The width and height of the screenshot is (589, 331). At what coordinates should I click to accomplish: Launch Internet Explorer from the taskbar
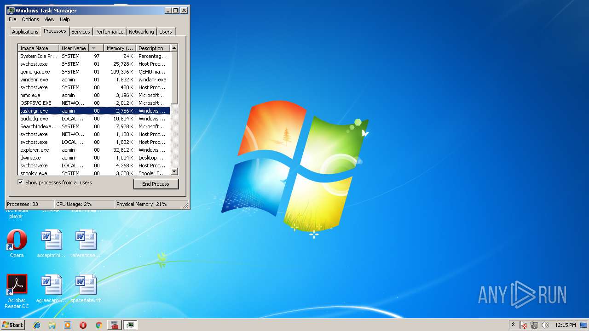point(37,325)
